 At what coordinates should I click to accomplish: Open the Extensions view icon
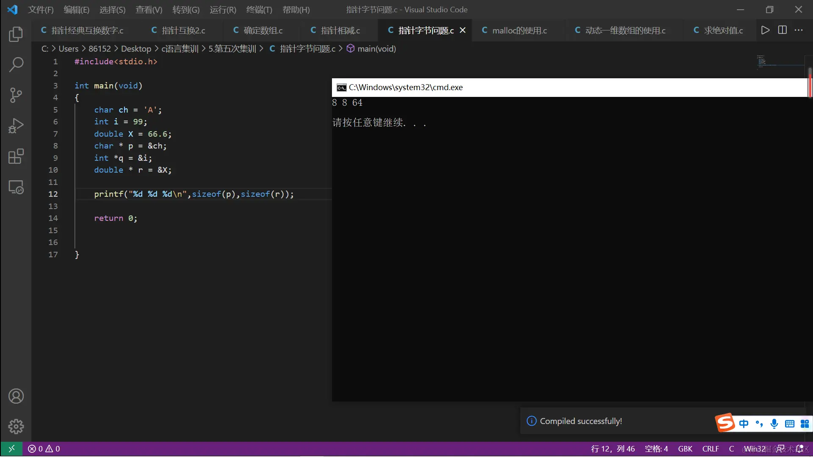pos(16,156)
